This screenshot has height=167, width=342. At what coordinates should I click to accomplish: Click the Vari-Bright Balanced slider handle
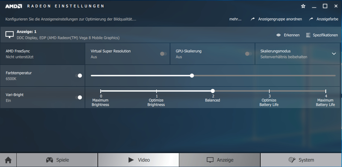coord(213,91)
